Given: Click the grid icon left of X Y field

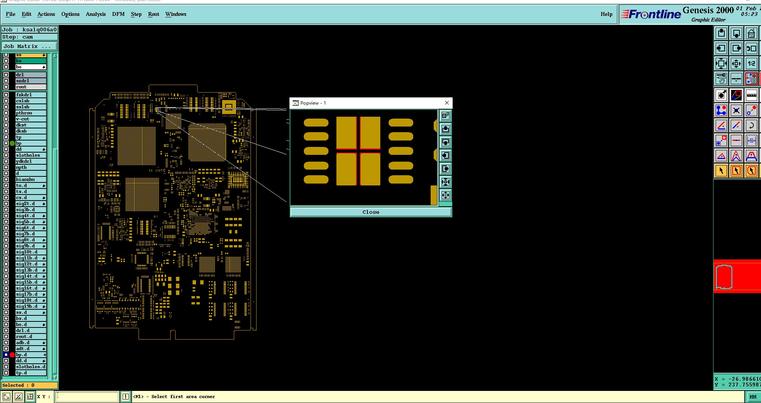Looking at the screenshot, I should coord(30,397).
